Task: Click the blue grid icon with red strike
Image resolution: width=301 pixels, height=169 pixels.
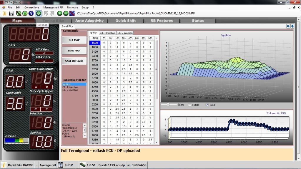Action: (x=72, y=13)
